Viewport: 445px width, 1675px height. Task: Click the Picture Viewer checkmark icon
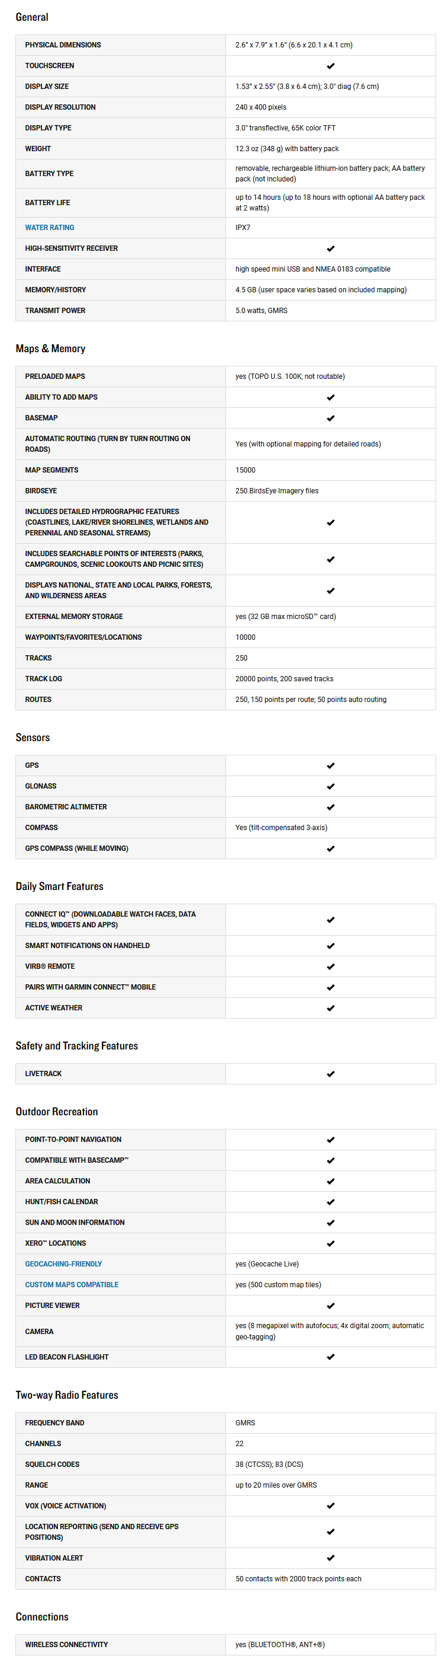pos(330,1306)
